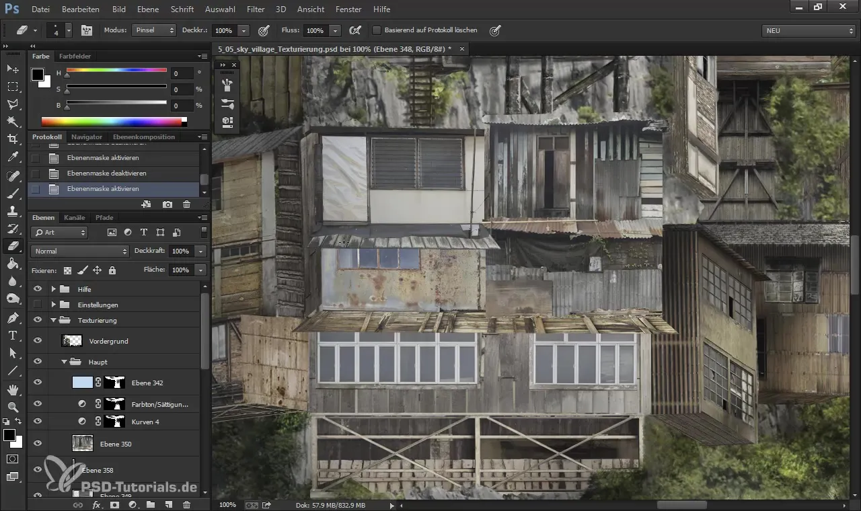Select the Spot Healing Brush tool
Screen dimensions: 861x511
[x=13, y=175]
